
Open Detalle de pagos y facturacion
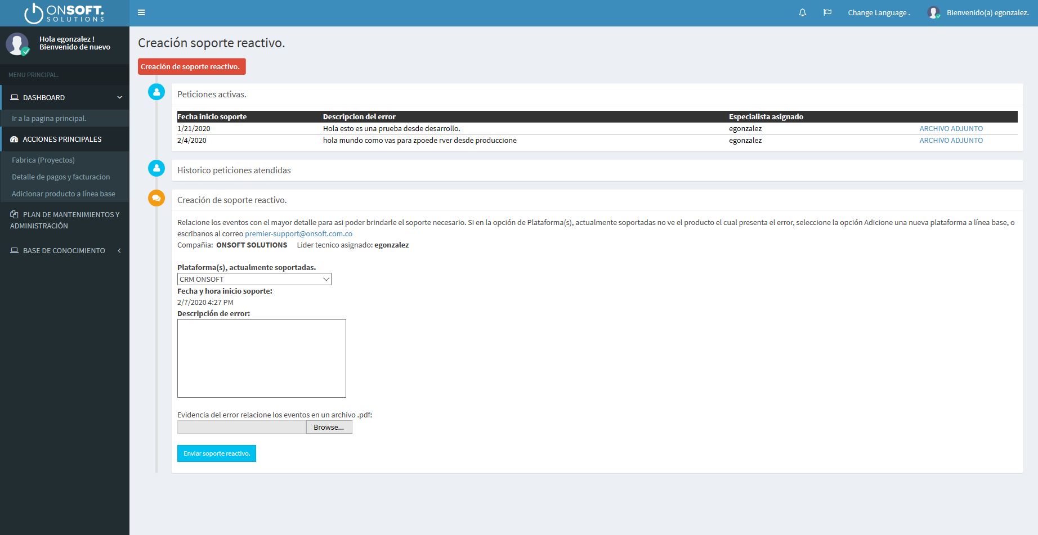[61, 177]
